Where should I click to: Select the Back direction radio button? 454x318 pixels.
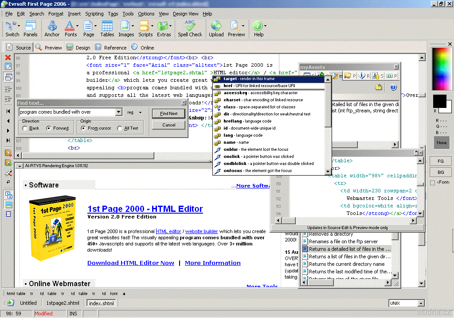[x=25, y=128]
